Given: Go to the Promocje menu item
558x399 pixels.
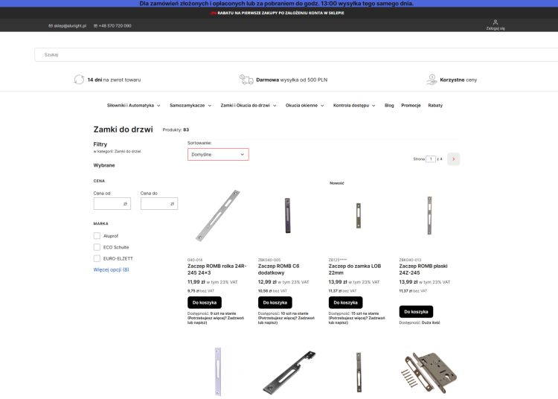Looking at the screenshot, I should (x=411, y=105).
